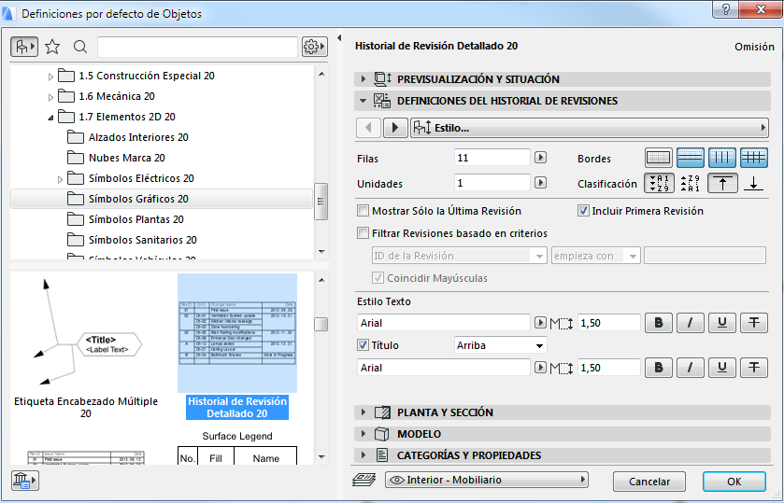784x503 pixels.
Task: Toggle strikethrough for the title text style
Action: (754, 368)
